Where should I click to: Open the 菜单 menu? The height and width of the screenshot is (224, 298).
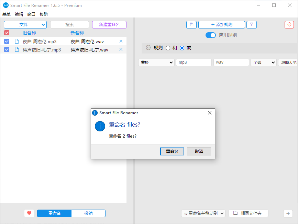tap(7, 14)
